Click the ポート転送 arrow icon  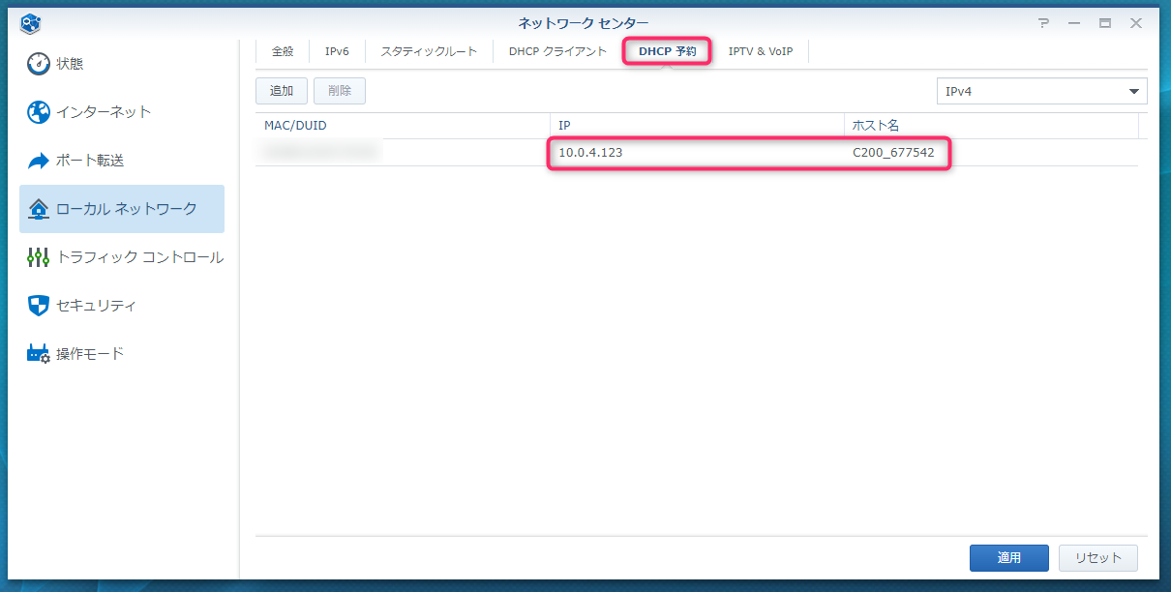pyautogui.click(x=39, y=161)
